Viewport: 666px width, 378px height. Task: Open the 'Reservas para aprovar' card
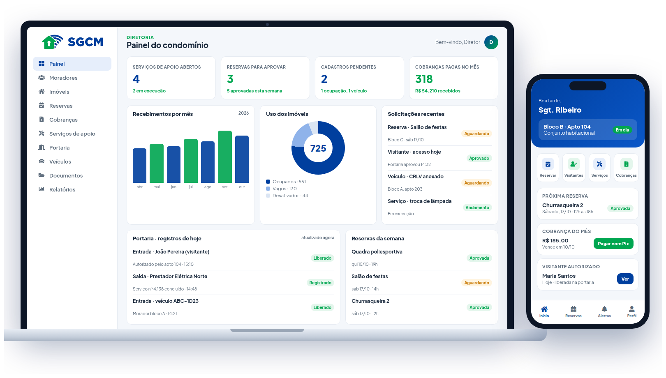[x=265, y=78]
